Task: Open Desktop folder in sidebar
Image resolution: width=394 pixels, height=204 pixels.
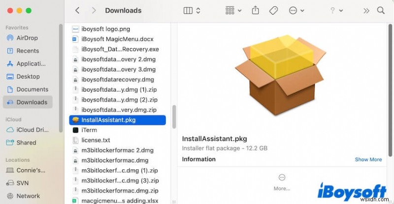Action: (x=28, y=77)
